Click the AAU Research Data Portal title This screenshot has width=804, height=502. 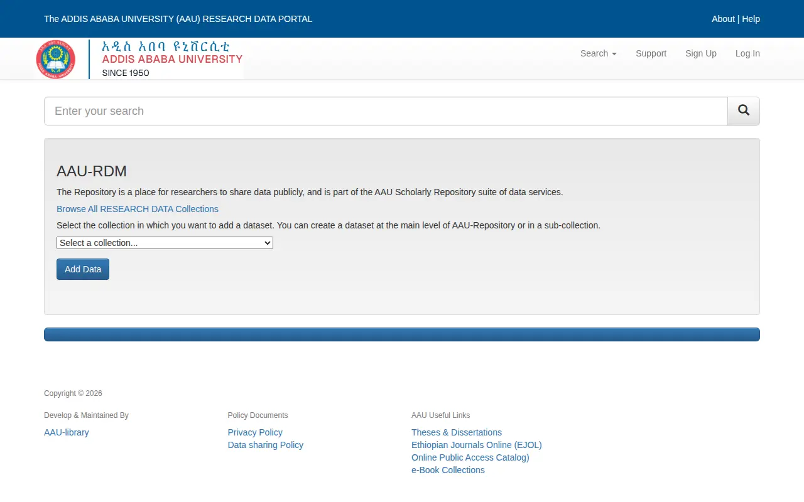[x=178, y=19]
